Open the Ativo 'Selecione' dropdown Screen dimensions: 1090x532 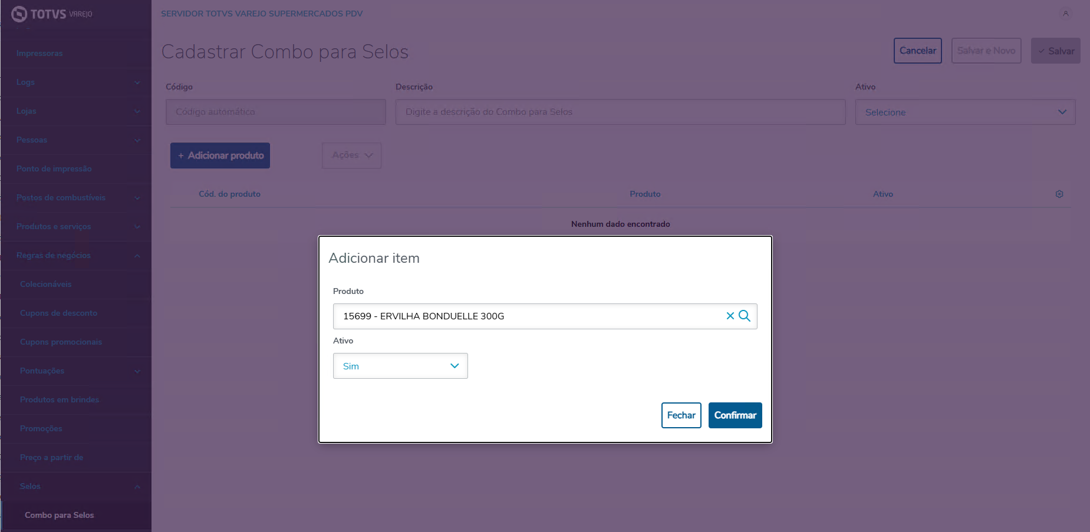pos(965,112)
